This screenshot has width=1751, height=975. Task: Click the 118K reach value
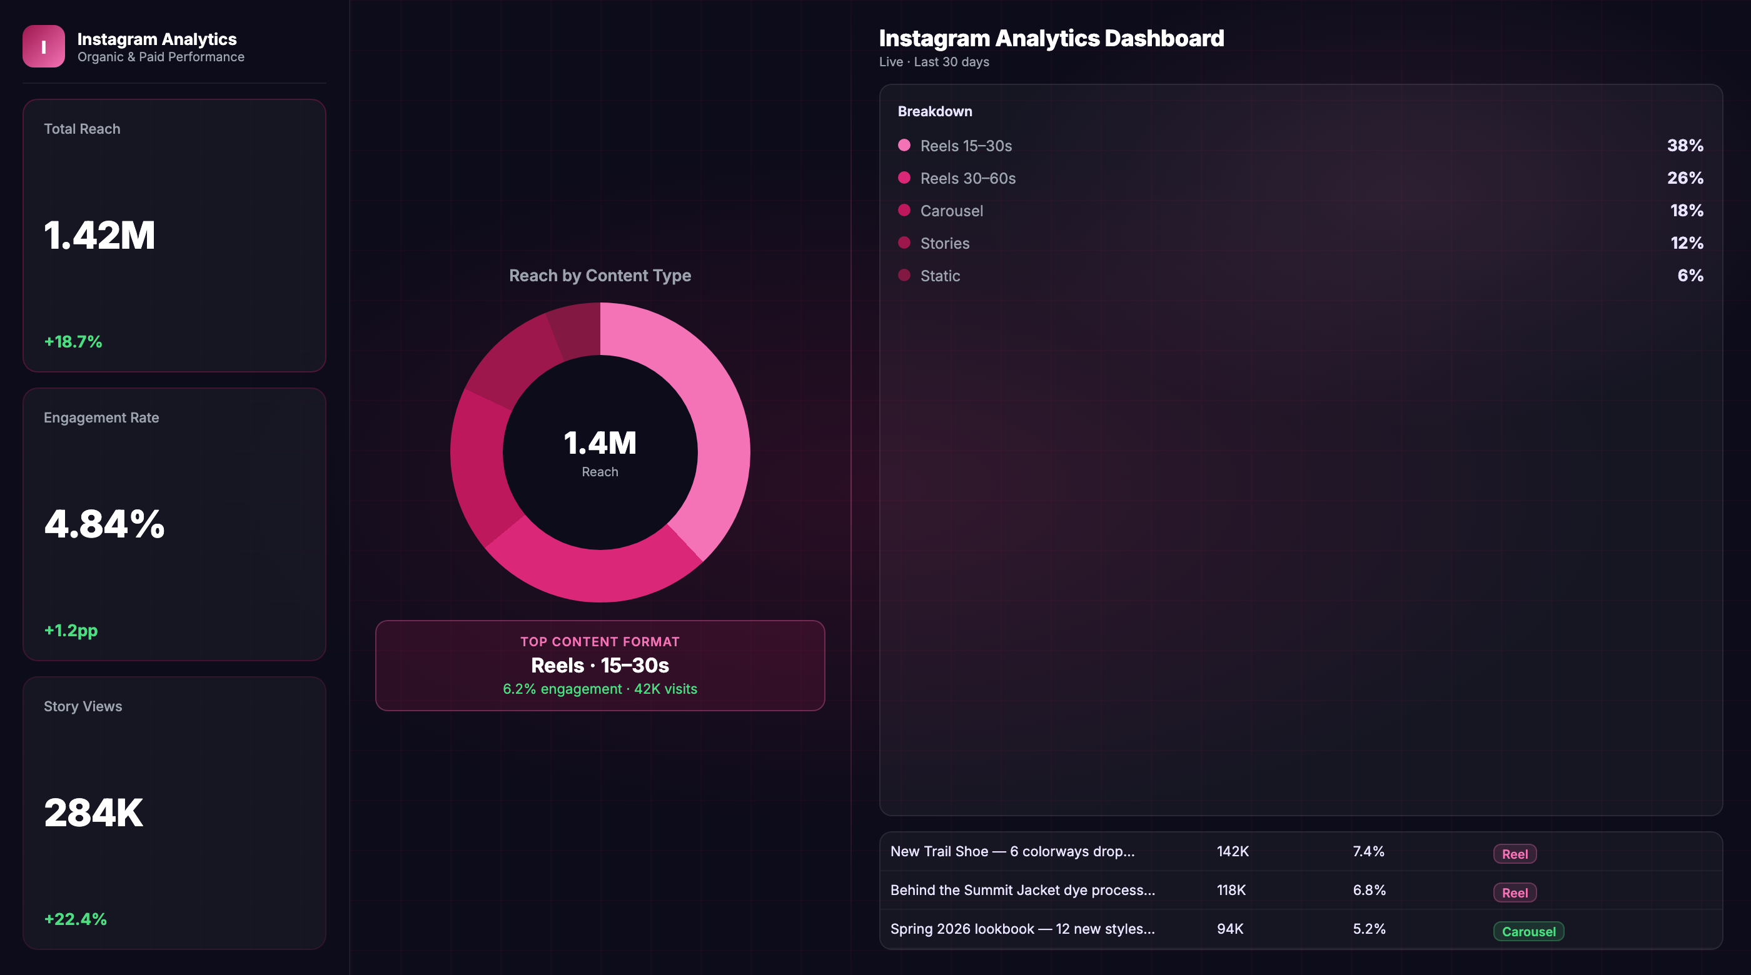coord(1231,891)
